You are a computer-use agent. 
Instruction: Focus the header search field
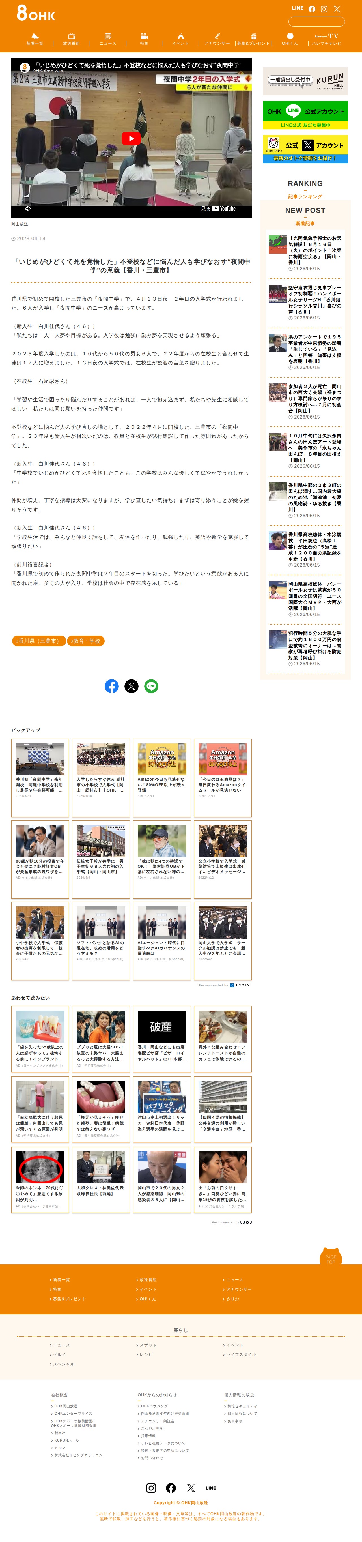(316, 22)
